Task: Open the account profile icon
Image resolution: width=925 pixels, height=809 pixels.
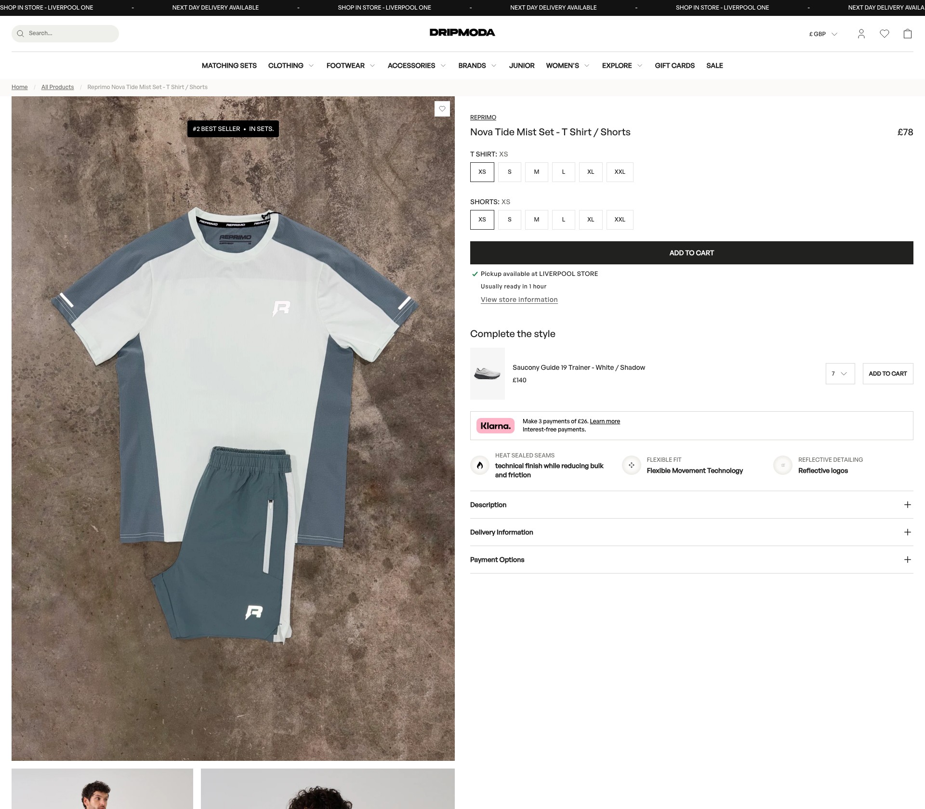Action: pyautogui.click(x=861, y=34)
